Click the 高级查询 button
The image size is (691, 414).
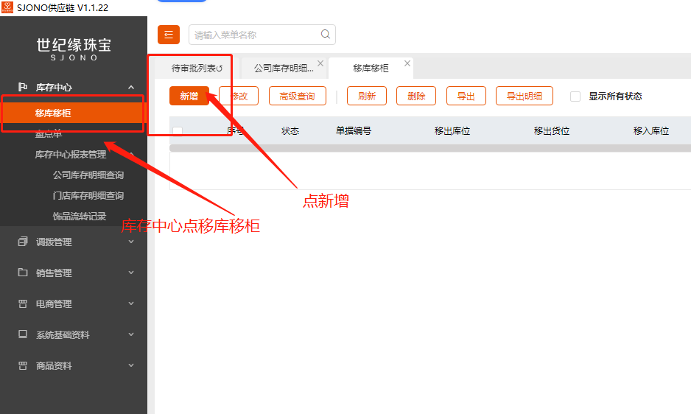click(298, 97)
